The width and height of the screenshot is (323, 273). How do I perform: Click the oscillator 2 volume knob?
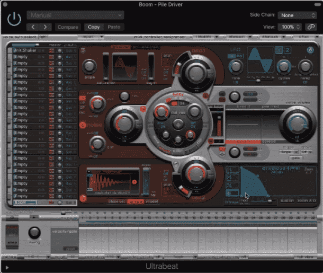point(196,174)
